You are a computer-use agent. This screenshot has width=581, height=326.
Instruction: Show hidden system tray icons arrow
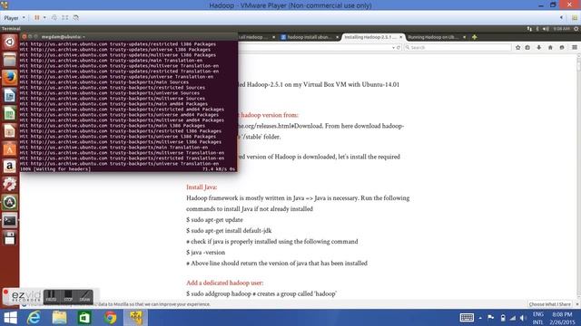coord(480,318)
